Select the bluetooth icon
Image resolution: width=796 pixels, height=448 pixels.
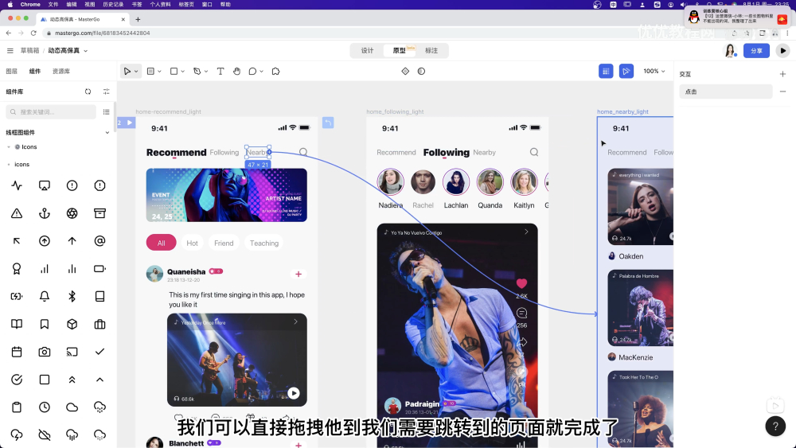click(x=72, y=296)
